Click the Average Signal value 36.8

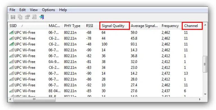point(134,56)
